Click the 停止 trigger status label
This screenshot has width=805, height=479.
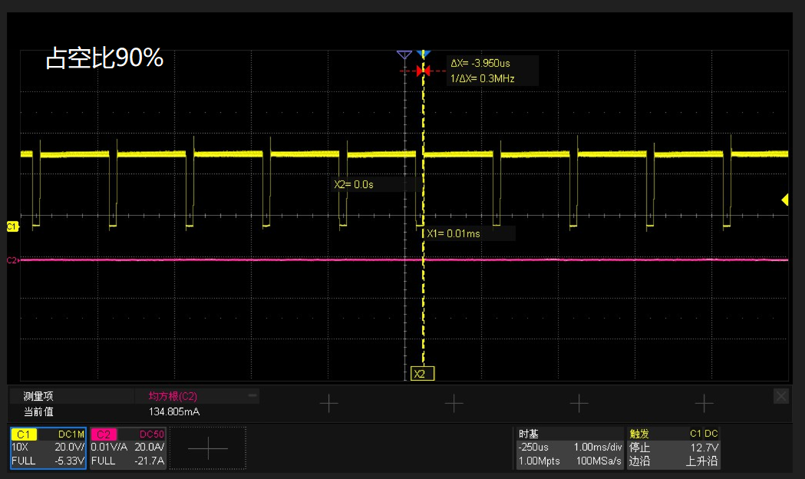[640, 448]
